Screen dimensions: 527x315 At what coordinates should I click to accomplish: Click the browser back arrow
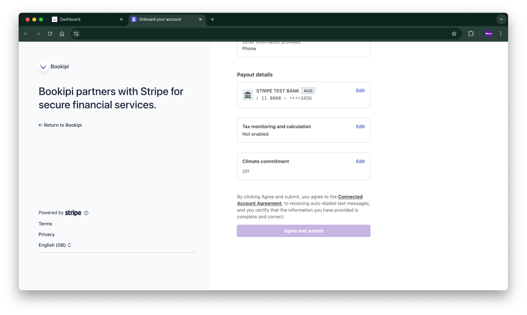coord(26,33)
